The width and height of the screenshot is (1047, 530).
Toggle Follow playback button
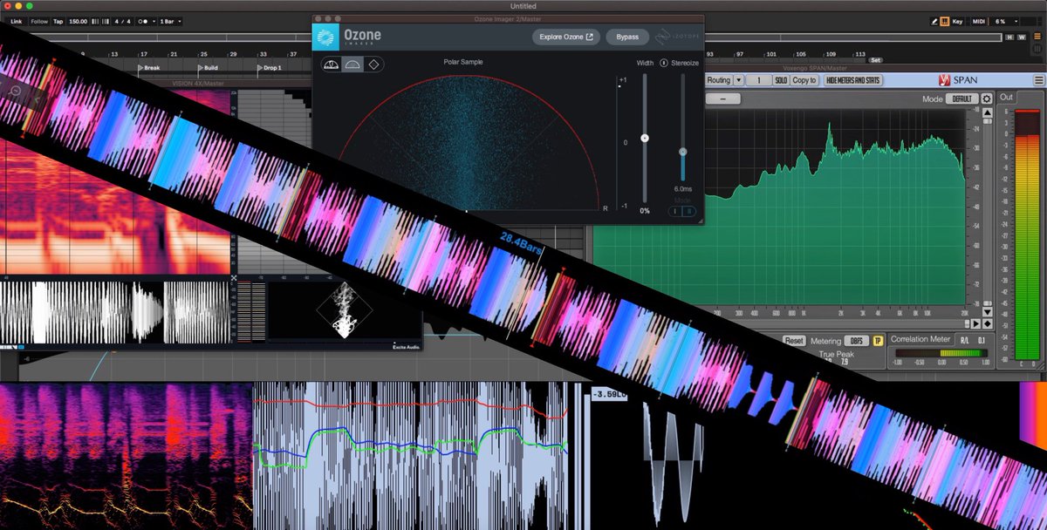(39, 20)
